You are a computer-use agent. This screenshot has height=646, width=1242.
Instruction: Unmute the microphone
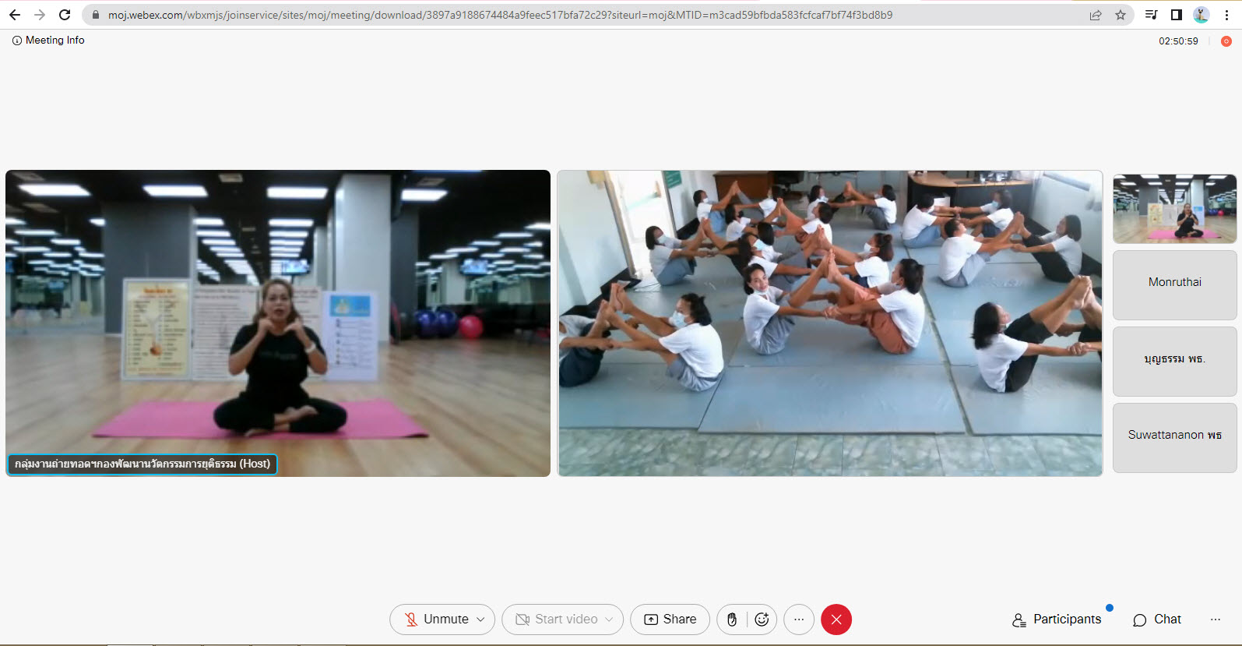(x=436, y=620)
